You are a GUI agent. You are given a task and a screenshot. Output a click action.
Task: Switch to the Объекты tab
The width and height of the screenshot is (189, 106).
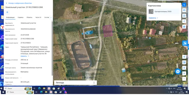(x=29, y=17)
